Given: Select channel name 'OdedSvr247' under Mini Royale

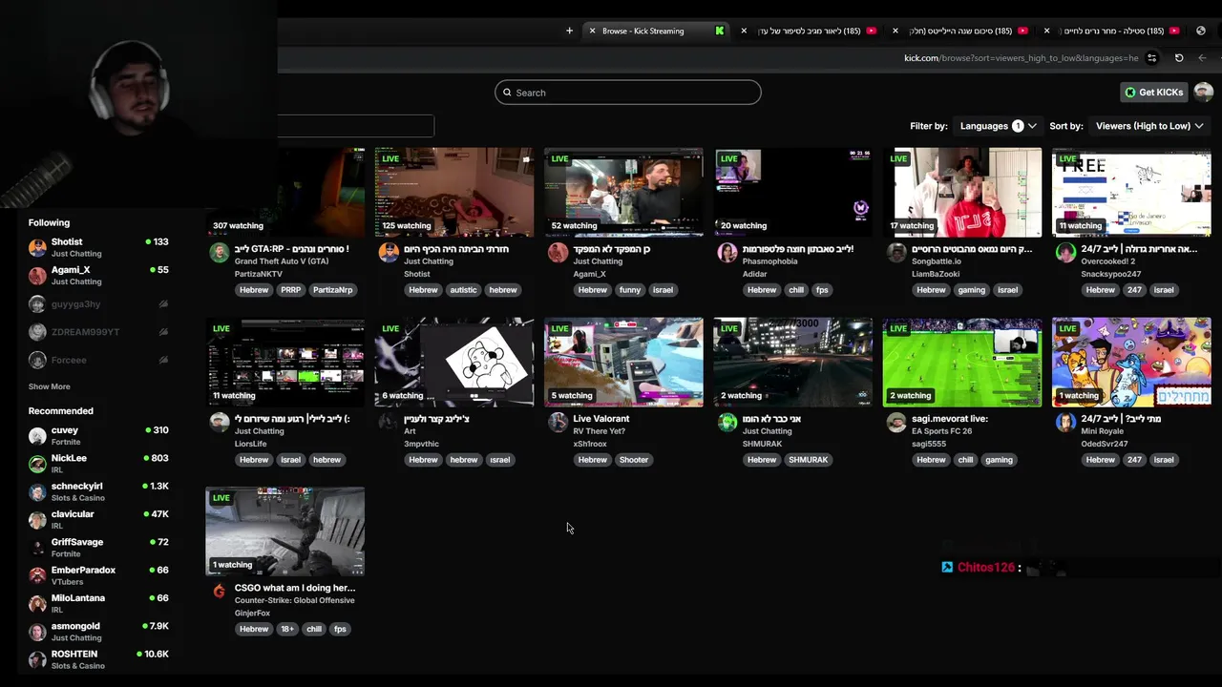Looking at the screenshot, I should pyautogui.click(x=1105, y=444).
